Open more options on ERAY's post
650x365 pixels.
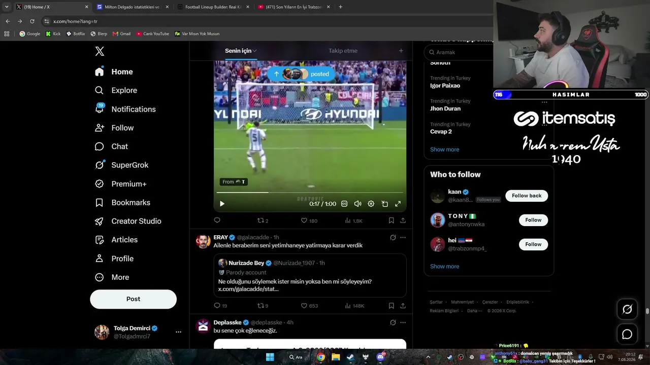tap(403, 237)
